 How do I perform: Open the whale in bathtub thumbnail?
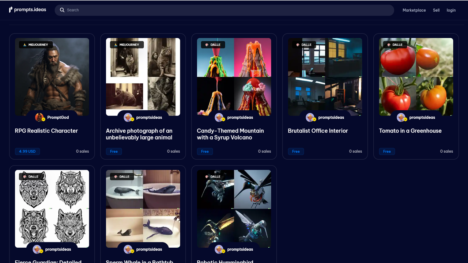[143, 209]
